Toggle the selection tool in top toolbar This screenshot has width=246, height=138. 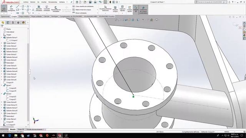[x=105, y=2]
